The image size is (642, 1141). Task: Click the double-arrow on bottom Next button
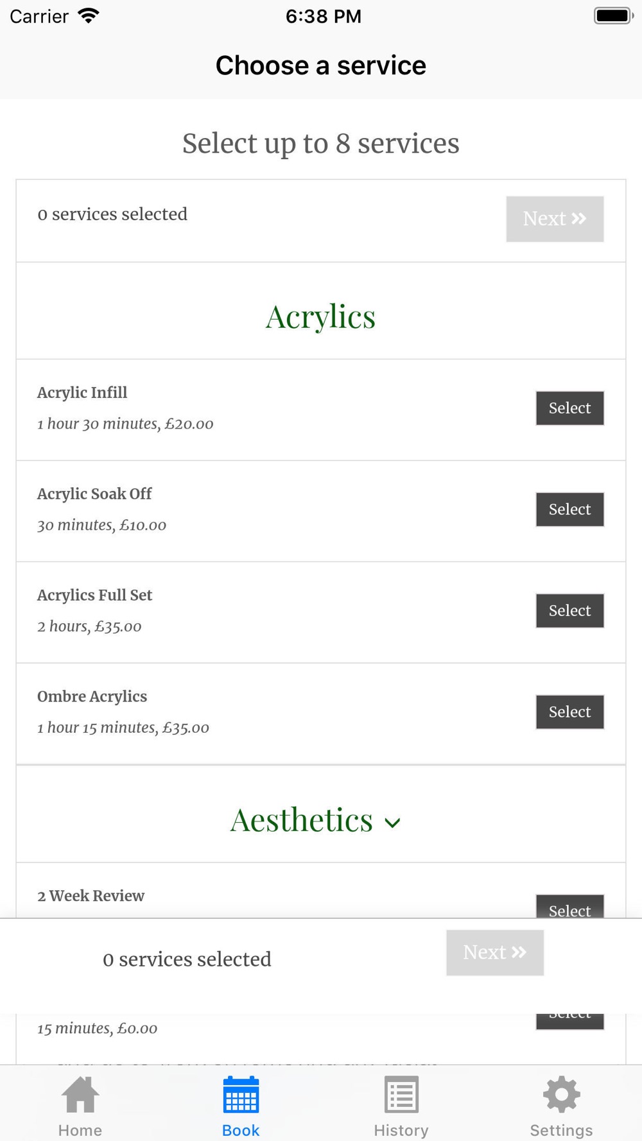[x=519, y=952]
